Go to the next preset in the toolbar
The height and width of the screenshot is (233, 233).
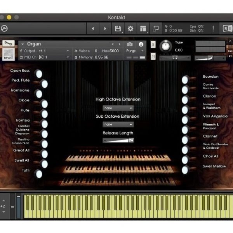[105, 28]
